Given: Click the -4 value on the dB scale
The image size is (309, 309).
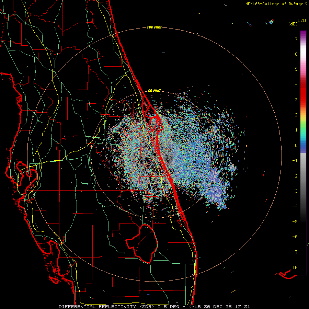Looking at the screenshot, I should pyautogui.click(x=295, y=206).
